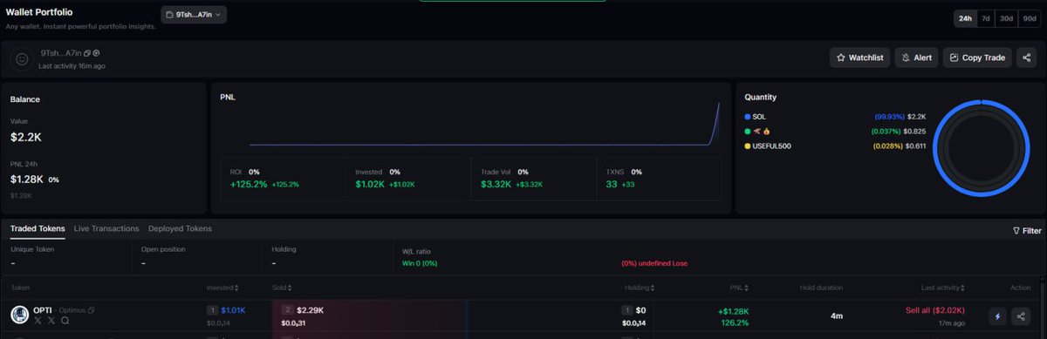
Task: Click the 4m hold duration for OPTI
Action: (x=836, y=315)
